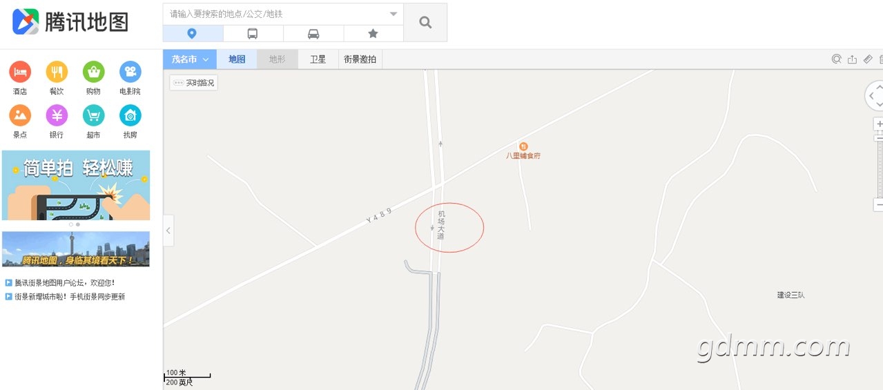Image resolution: width=883 pixels, height=390 pixels.
Task: Click the 超市 supermarket cart icon
Action: (x=93, y=115)
